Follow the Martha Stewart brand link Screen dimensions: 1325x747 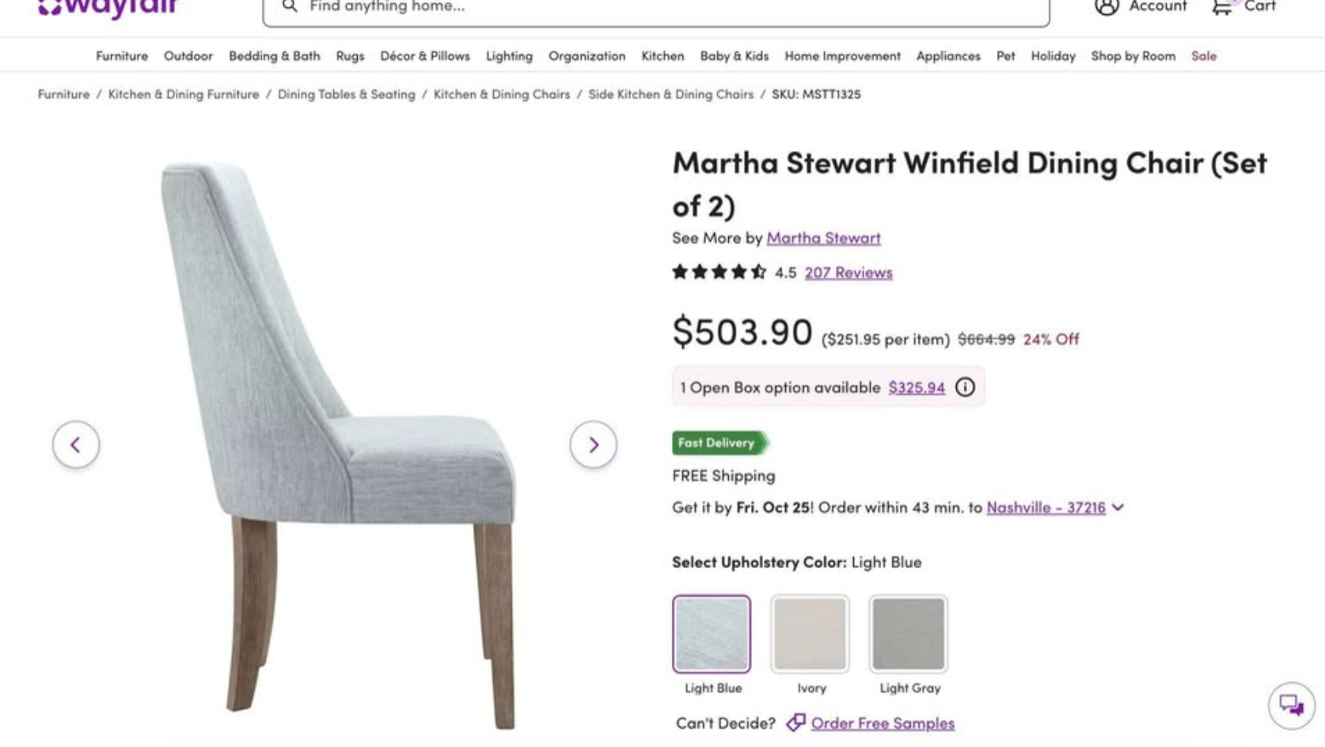coord(823,237)
